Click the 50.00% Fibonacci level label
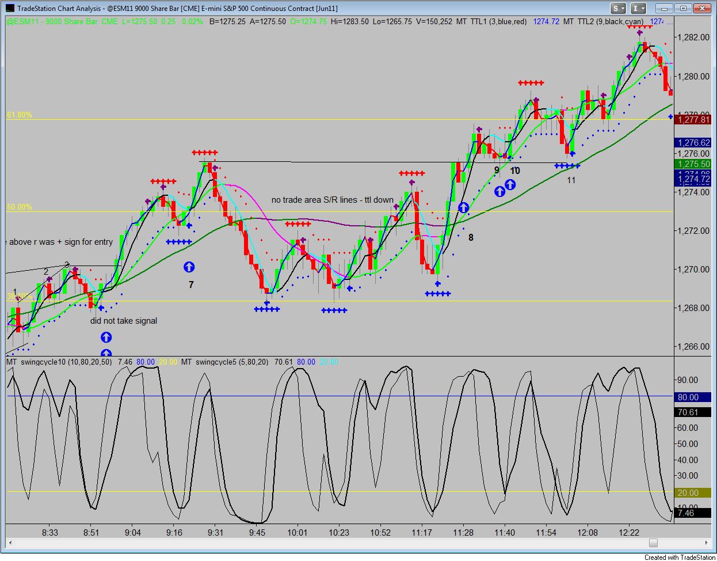This screenshot has width=717, height=561. pos(20,207)
